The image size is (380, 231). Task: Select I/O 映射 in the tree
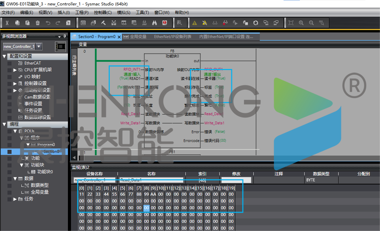tap(32, 76)
